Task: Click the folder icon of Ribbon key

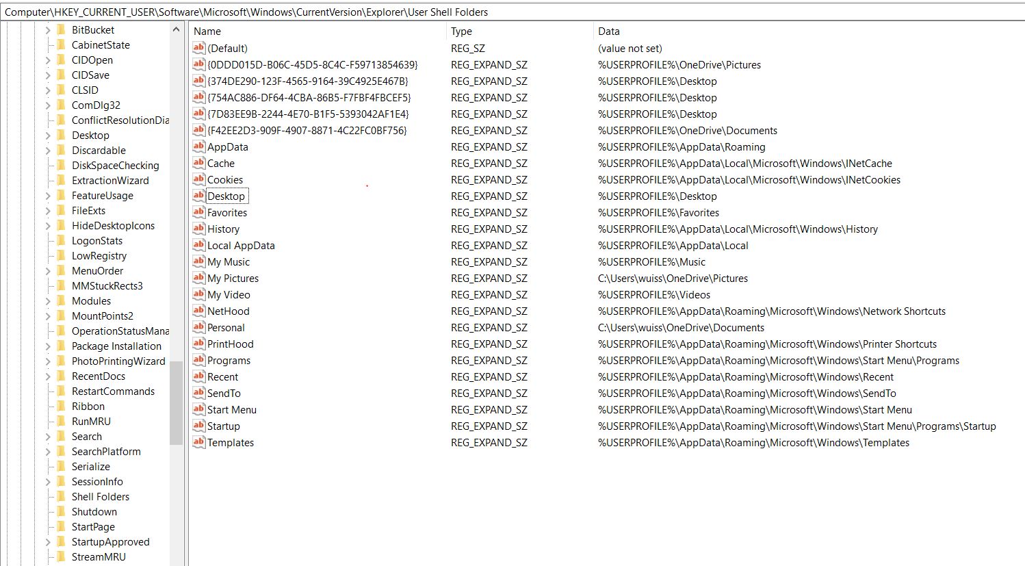Action: [x=61, y=406]
